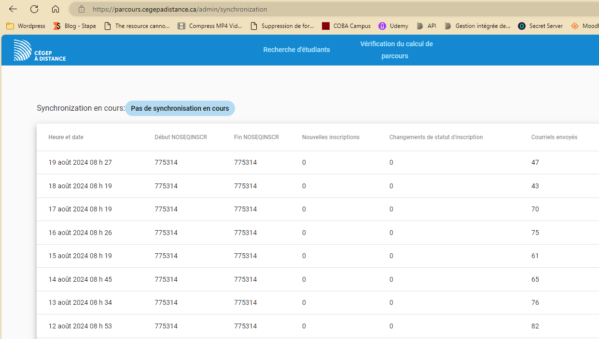Screen dimensions: 599x339
Task: Click the Pas de synchronisation en cours badge
Action: click(180, 108)
